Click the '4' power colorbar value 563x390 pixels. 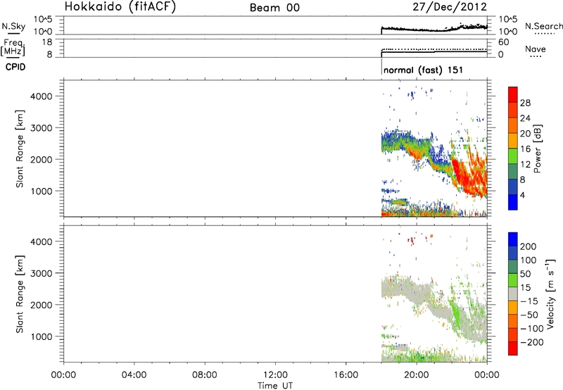(x=522, y=196)
